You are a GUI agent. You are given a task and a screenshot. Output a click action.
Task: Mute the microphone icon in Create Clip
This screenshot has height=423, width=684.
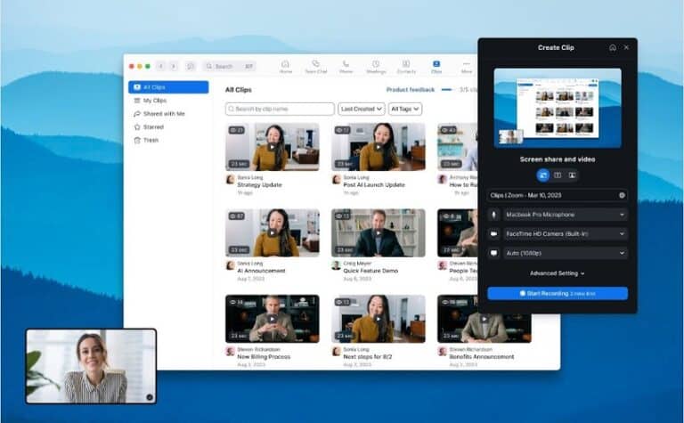tap(493, 215)
